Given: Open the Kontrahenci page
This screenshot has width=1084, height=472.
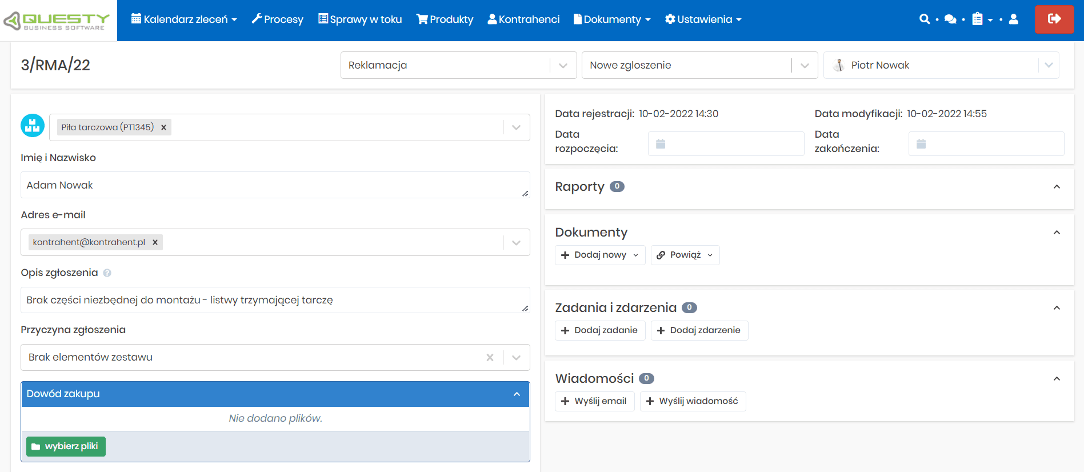Looking at the screenshot, I should tap(523, 19).
